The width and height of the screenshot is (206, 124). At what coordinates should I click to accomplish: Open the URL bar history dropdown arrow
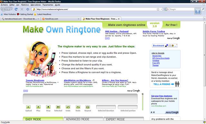tap(161, 9)
